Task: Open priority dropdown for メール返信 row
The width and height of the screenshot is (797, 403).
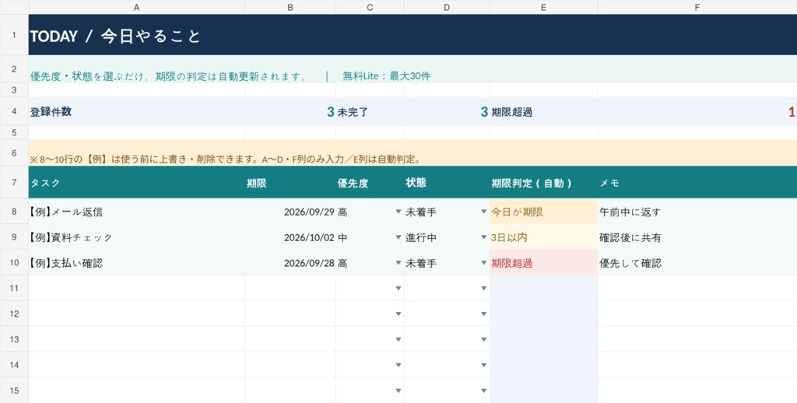Action: pyautogui.click(x=398, y=212)
